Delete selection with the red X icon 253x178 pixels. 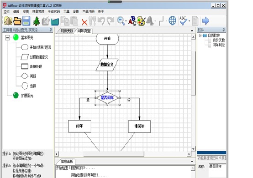(x=84, y=22)
